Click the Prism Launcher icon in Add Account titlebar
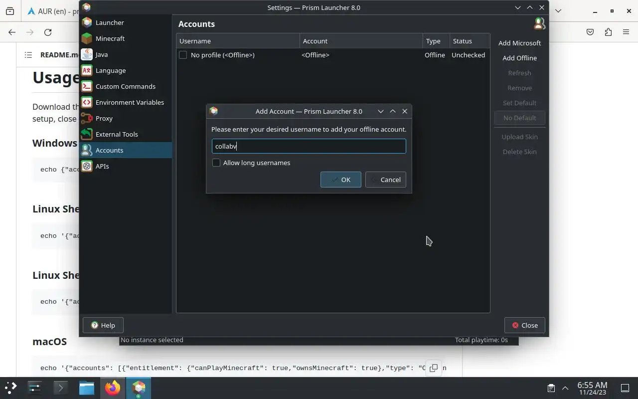 click(x=214, y=111)
